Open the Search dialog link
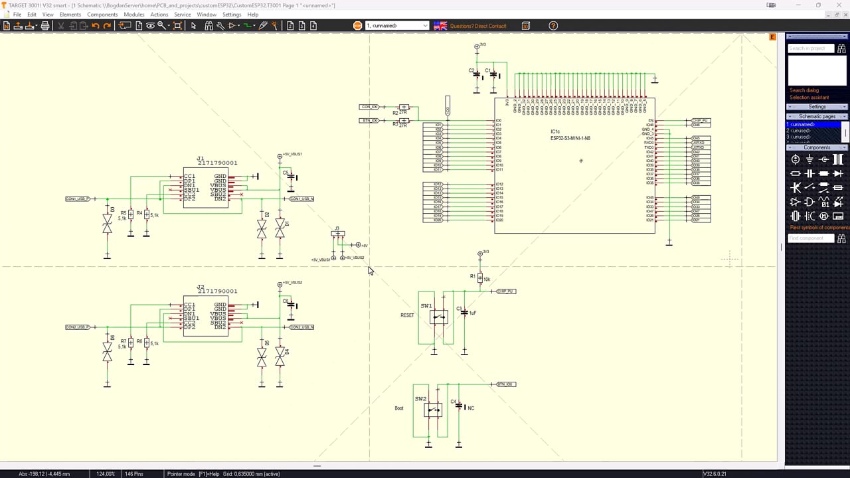 (x=804, y=90)
